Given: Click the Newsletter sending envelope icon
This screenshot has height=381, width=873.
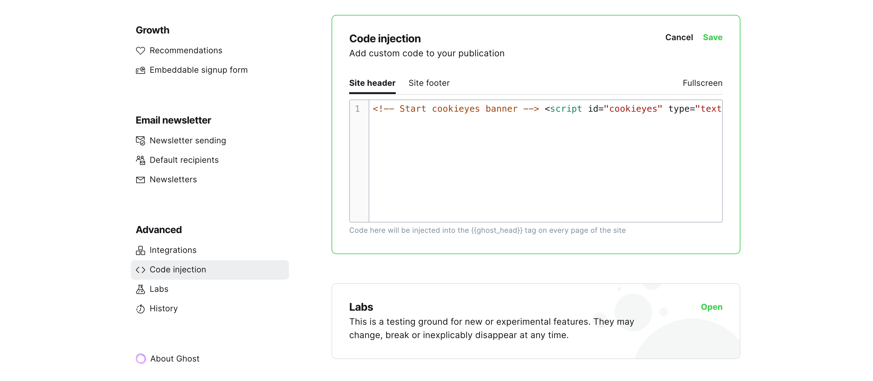Looking at the screenshot, I should [x=140, y=141].
